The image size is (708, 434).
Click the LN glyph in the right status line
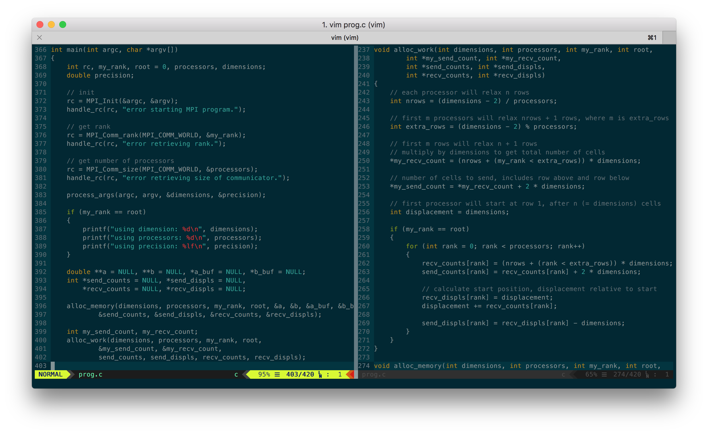click(x=647, y=374)
